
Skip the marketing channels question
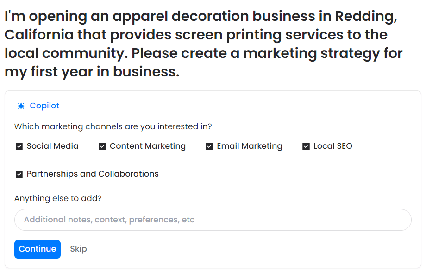[78, 249]
